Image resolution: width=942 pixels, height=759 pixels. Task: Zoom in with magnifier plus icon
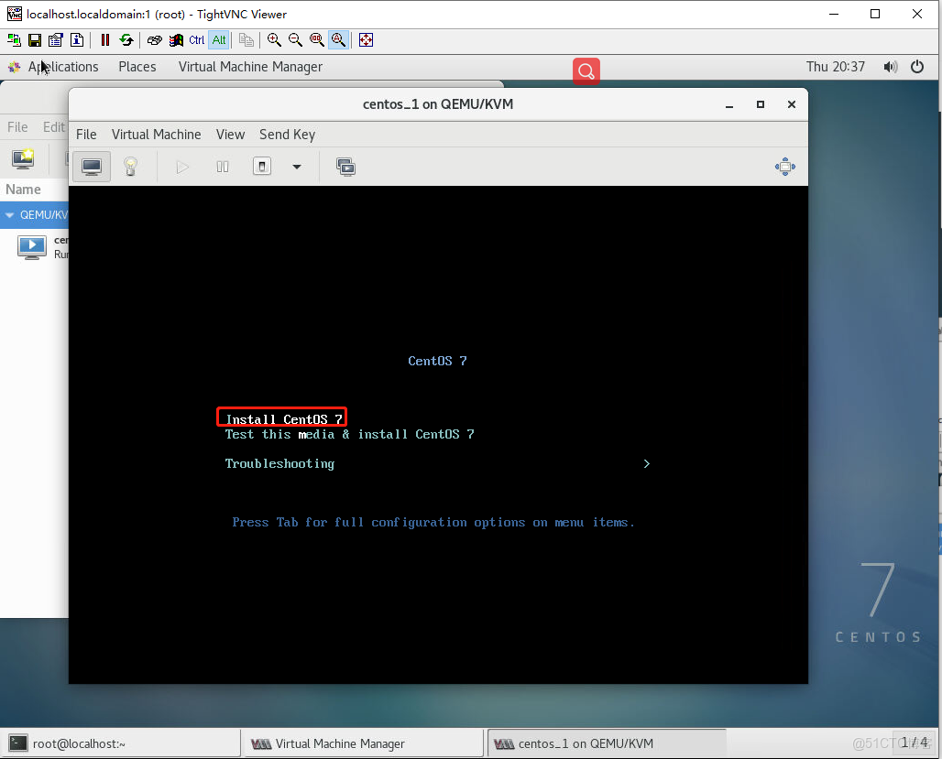click(x=275, y=40)
